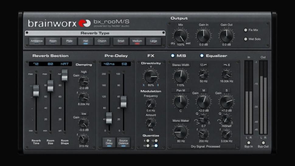The height and width of the screenshot is (166, 295).
Task: Toggle the M|S section on/off
Action: [x=172, y=56]
